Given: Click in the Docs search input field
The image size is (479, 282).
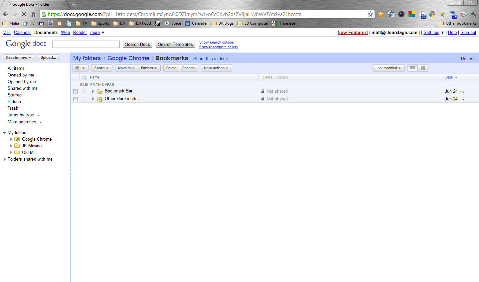Looking at the screenshot, I should tap(86, 44).
